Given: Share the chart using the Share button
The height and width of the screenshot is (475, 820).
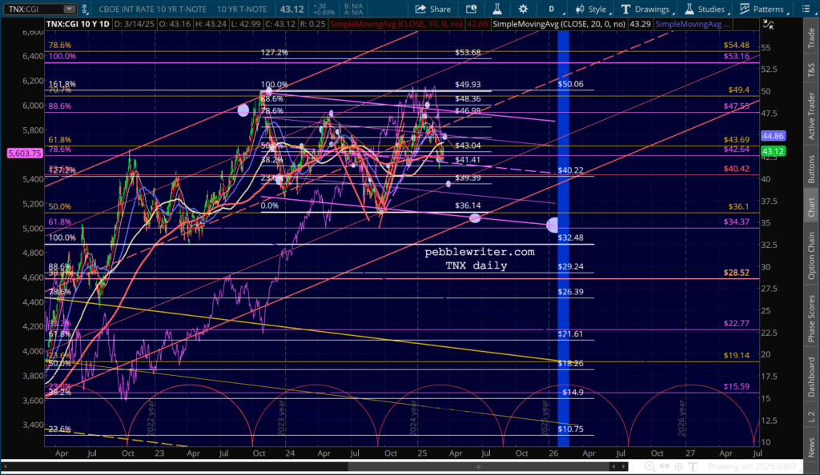Looking at the screenshot, I should (x=433, y=9).
